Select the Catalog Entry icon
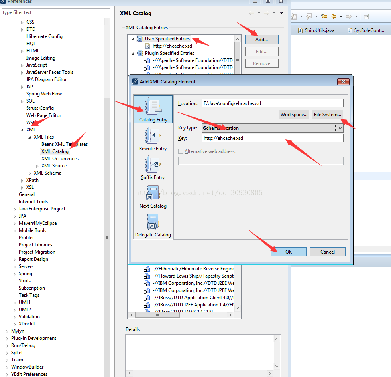This screenshot has height=377, width=391. point(153,107)
